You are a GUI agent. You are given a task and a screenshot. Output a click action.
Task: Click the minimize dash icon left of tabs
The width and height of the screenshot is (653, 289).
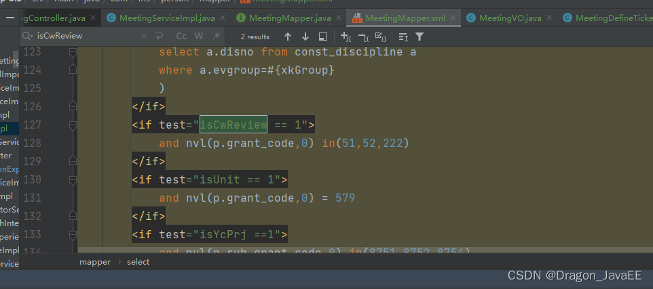point(11,18)
